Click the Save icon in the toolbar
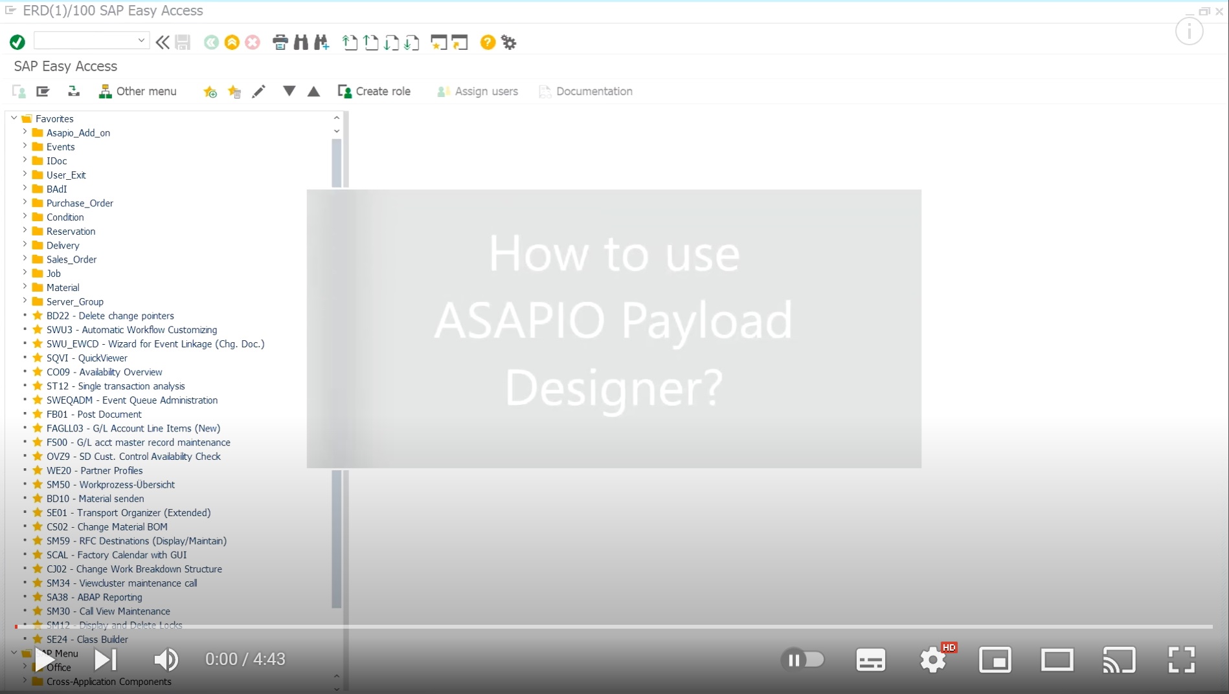Viewport: 1229px width, 694px height. click(x=183, y=42)
